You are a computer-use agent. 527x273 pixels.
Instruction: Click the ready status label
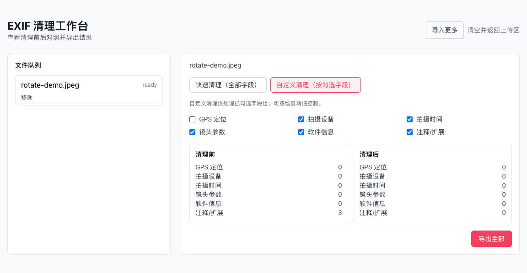point(150,85)
